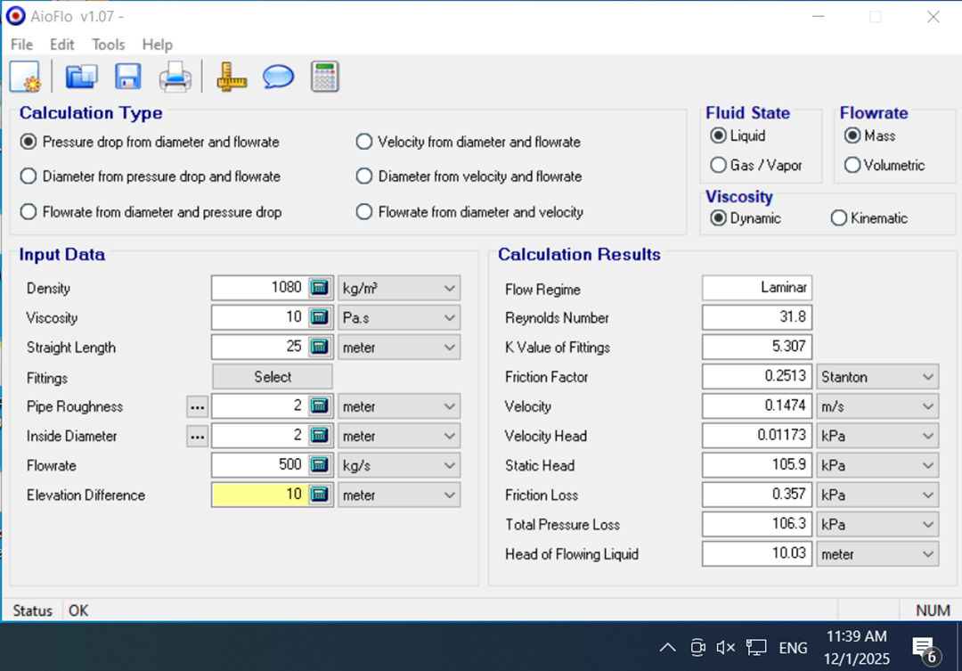This screenshot has width=962, height=671.
Task: Select the Gas / Vapor fluid state
Action: tap(719, 166)
